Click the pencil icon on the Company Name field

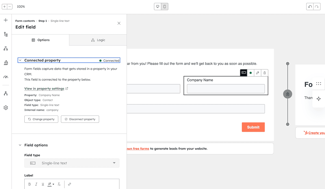(x=257, y=73)
